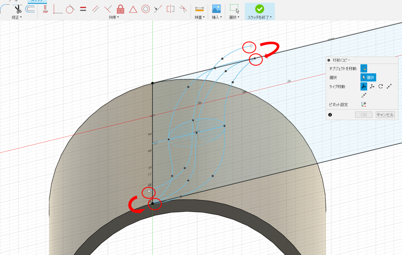
Task: Open the 修正 dropdown menu
Action: [x=17, y=17]
